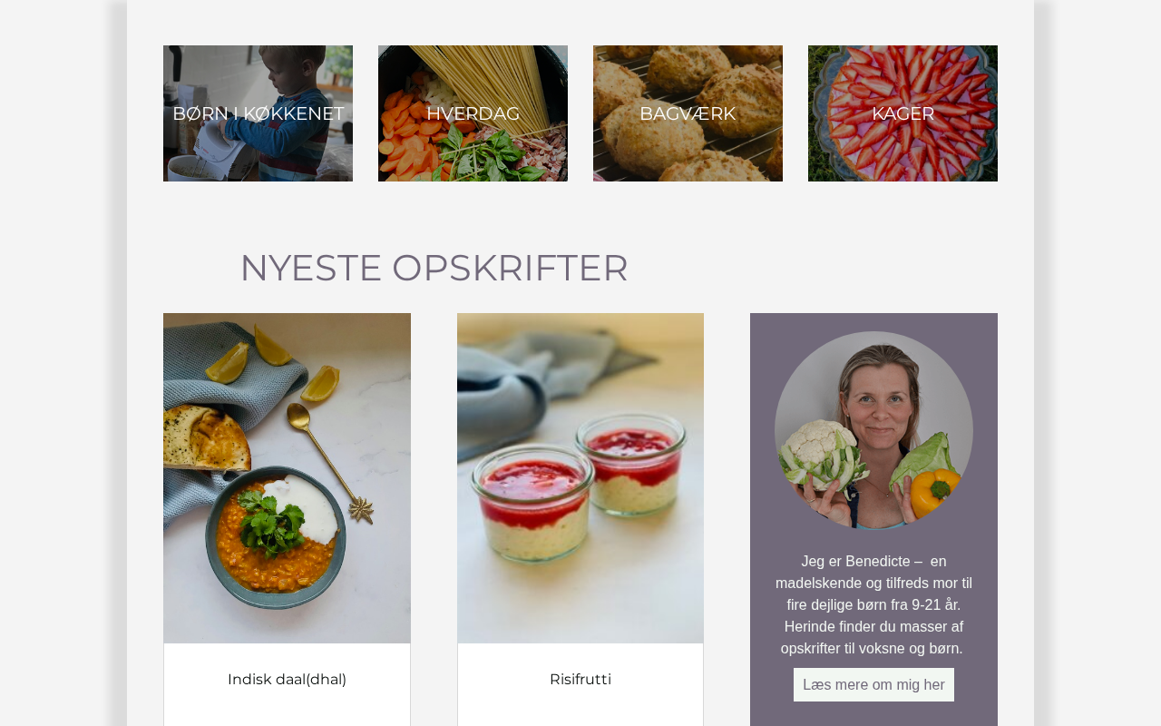Click the BØRN I KØKKENET text label
Viewport: 1161px width, 726px height.
point(258,114)
